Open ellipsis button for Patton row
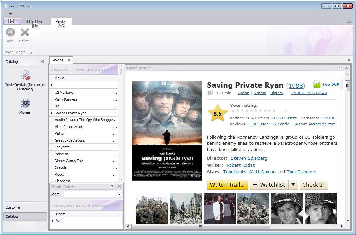This screenshot has width=356, height=235. coord(115,134)
